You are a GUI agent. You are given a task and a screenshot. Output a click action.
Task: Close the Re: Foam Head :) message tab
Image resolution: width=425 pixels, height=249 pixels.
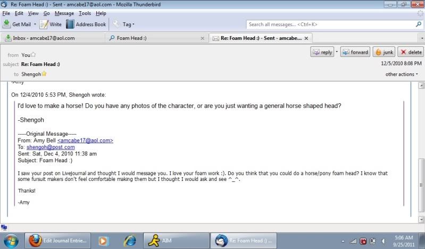point(306,38)
